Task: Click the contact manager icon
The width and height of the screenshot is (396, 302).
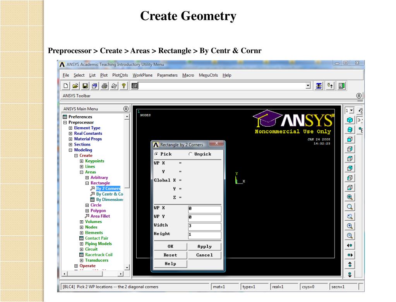Action: 341,86
